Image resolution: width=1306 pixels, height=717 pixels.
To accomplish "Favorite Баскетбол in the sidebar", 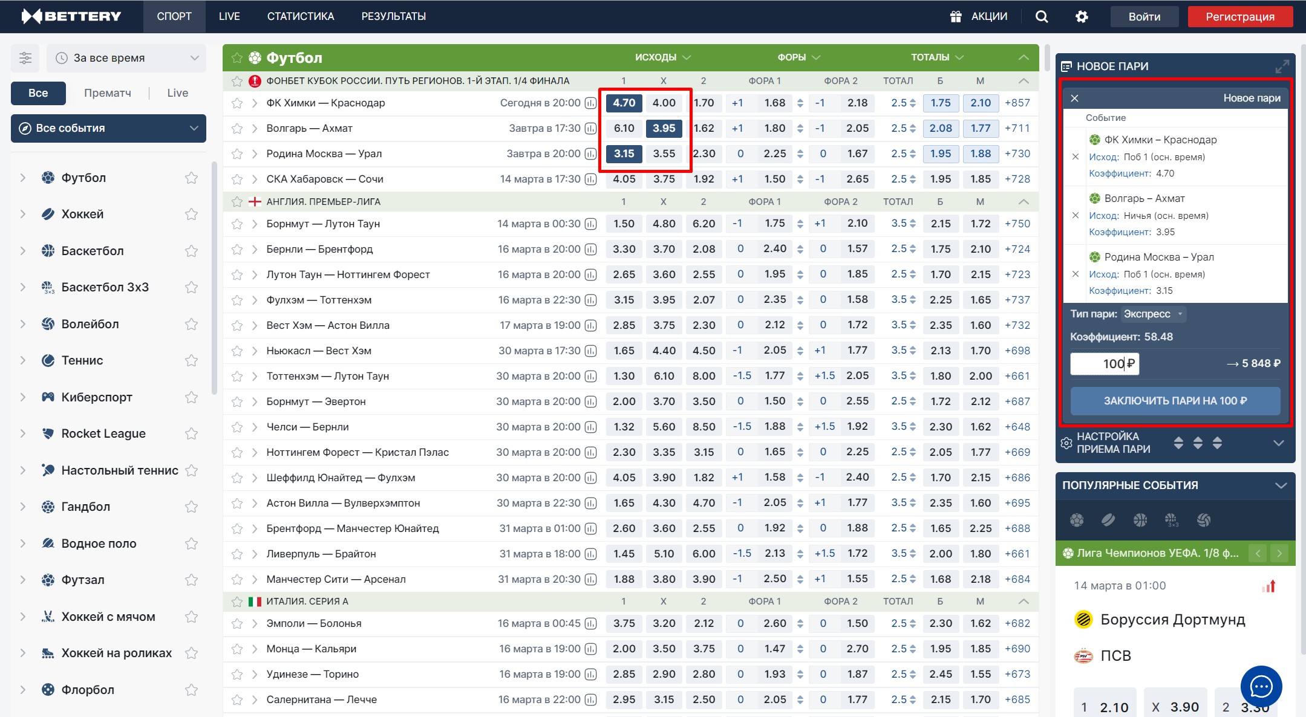I will pyautogui.click(x=191, y=251).
